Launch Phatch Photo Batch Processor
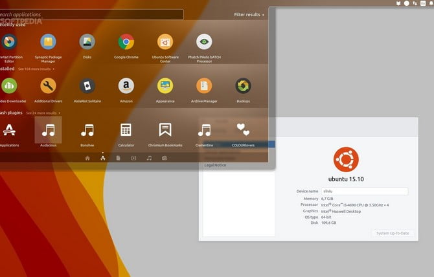Screen dimensions: 434x277 pyautogui.click(x=204, y=41)
